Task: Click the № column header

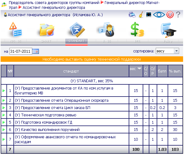Action: [10, 71]
